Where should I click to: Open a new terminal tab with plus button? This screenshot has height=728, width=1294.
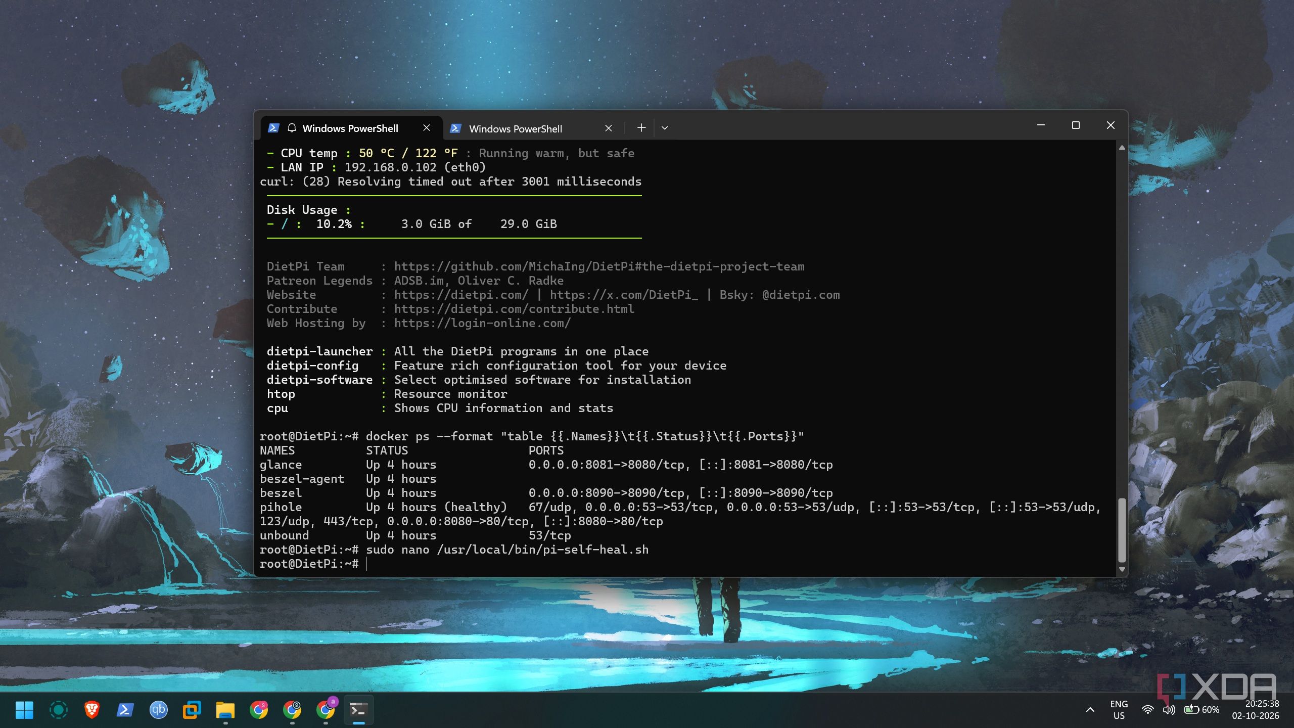click(641, 128)
